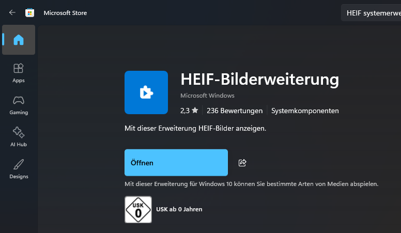Click the USK ab 0 Jahren text

point(179,209)
